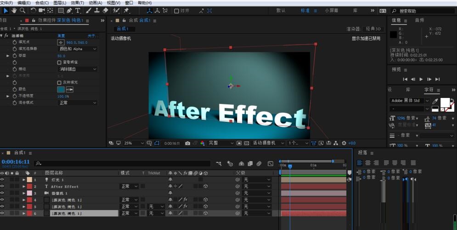Open the 25% magnification dropdown
Image resolution: width=457 pixels, height=230 pixels.
click(134, 143)
